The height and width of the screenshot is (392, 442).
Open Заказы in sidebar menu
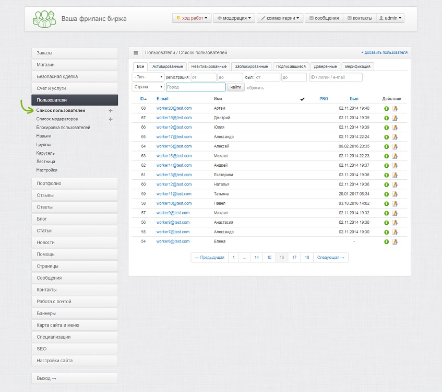click(x=75, y=53)
